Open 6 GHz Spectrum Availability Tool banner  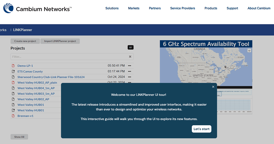coord(206,44)
